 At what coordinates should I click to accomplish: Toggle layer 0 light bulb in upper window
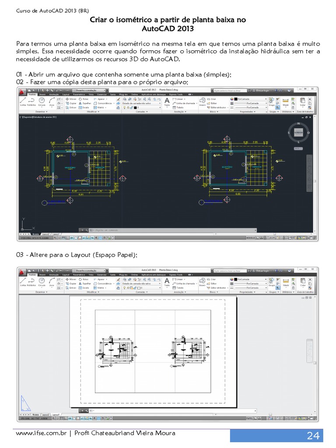(x=125, y=108)
